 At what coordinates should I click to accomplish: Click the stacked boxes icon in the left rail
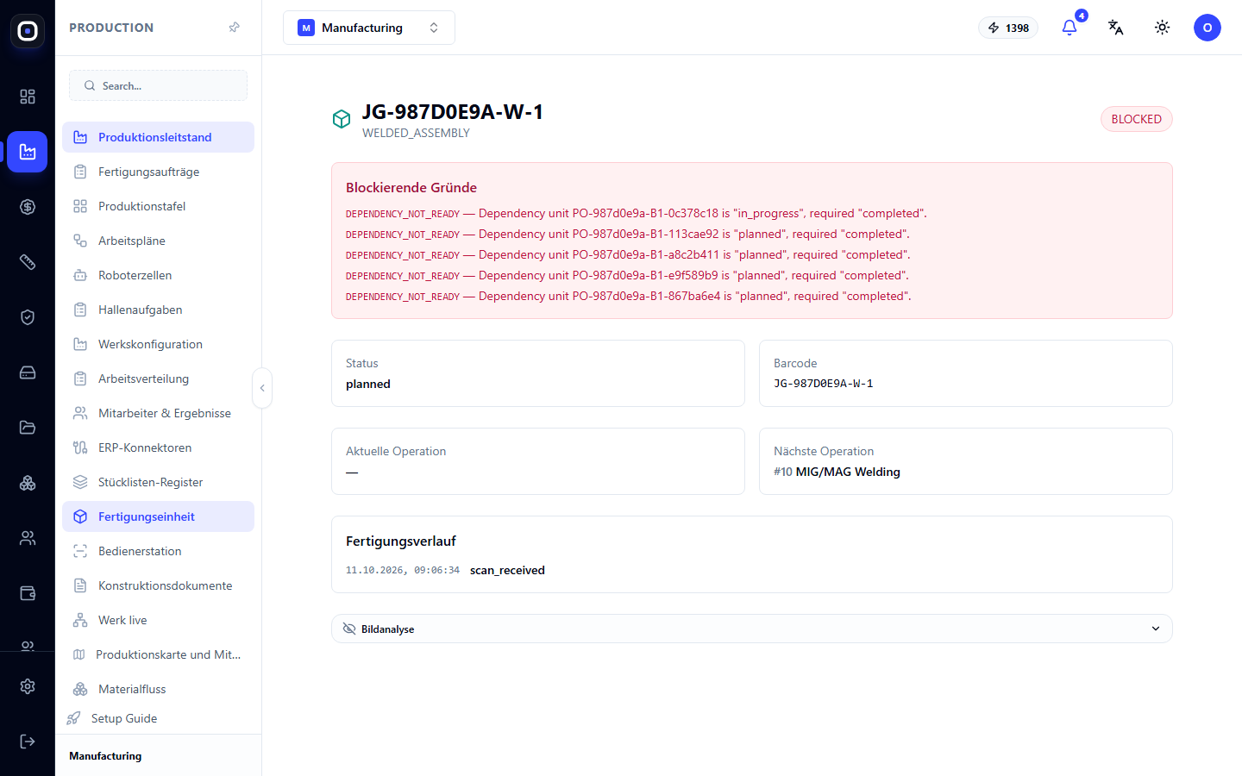click(28, 483)
